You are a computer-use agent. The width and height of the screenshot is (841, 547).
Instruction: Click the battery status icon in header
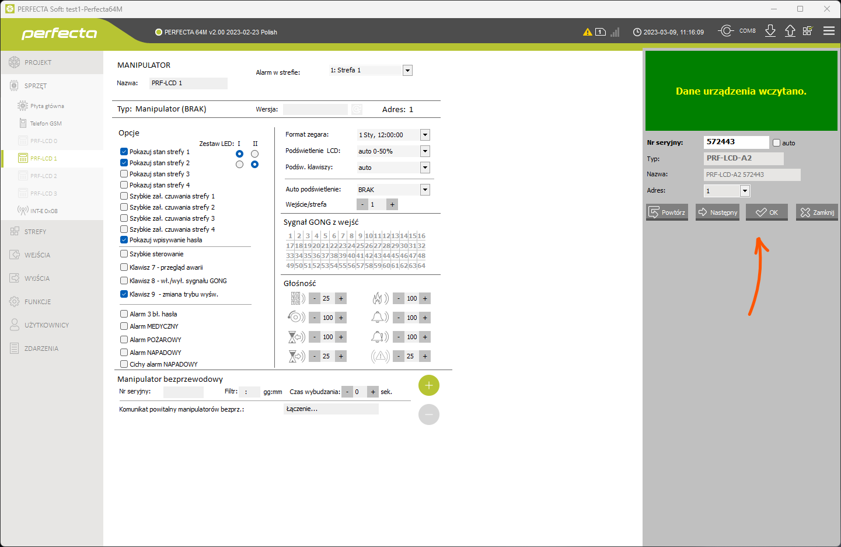tap(601, 32)
